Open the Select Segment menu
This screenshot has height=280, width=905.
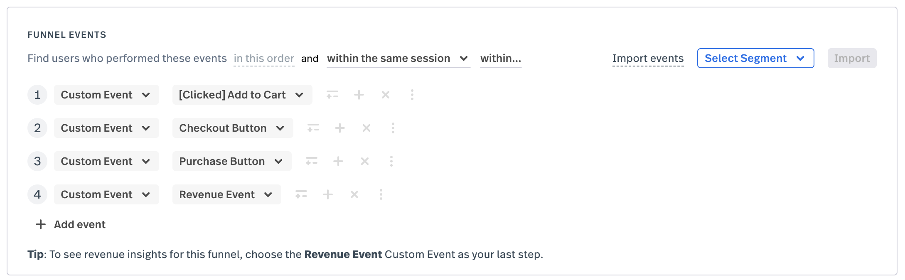coord(755,58)
